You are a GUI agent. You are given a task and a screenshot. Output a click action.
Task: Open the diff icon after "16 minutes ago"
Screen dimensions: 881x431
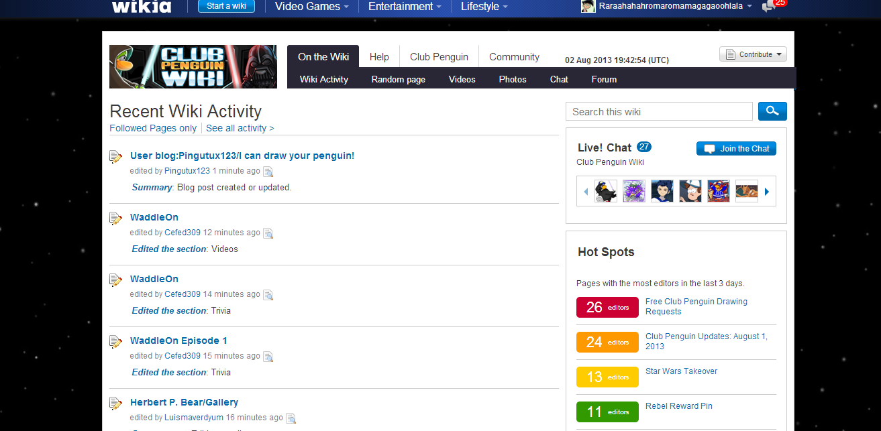pos(291,418)
